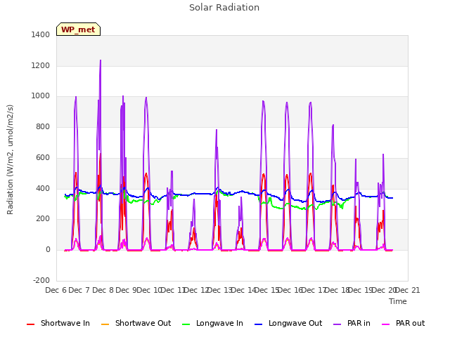Viewport: 450px width, 337px height.
Task: Toggle the Longwave Out legend entry
Action: tap(288, 323)
